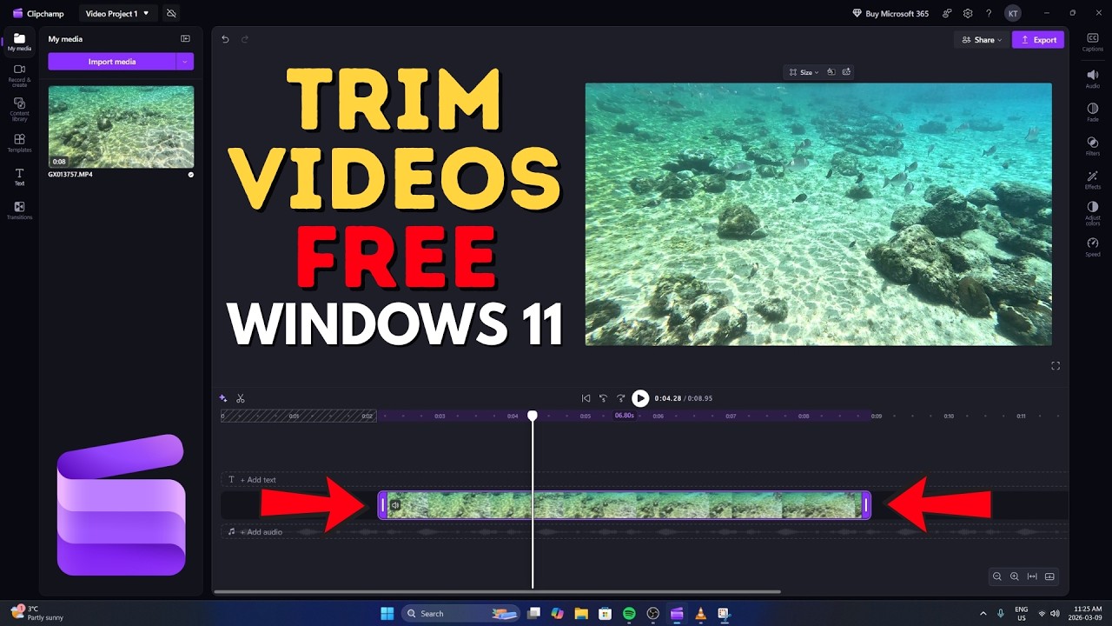Open the Speed properties panel
This screenshot has width=1112, height=626.
coord(1093,248)
